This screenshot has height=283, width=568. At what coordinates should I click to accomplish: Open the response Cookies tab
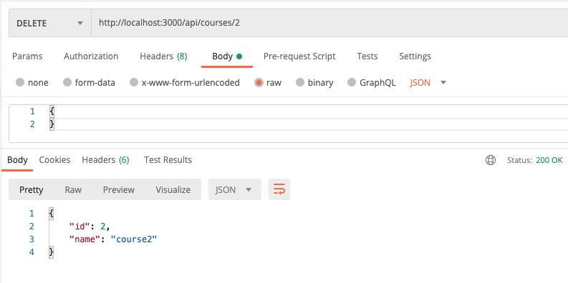pyautogui.click(x=54, y=160)
